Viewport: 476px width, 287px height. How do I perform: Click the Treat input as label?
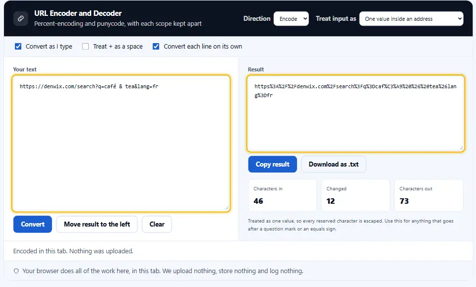click(336, 18)
